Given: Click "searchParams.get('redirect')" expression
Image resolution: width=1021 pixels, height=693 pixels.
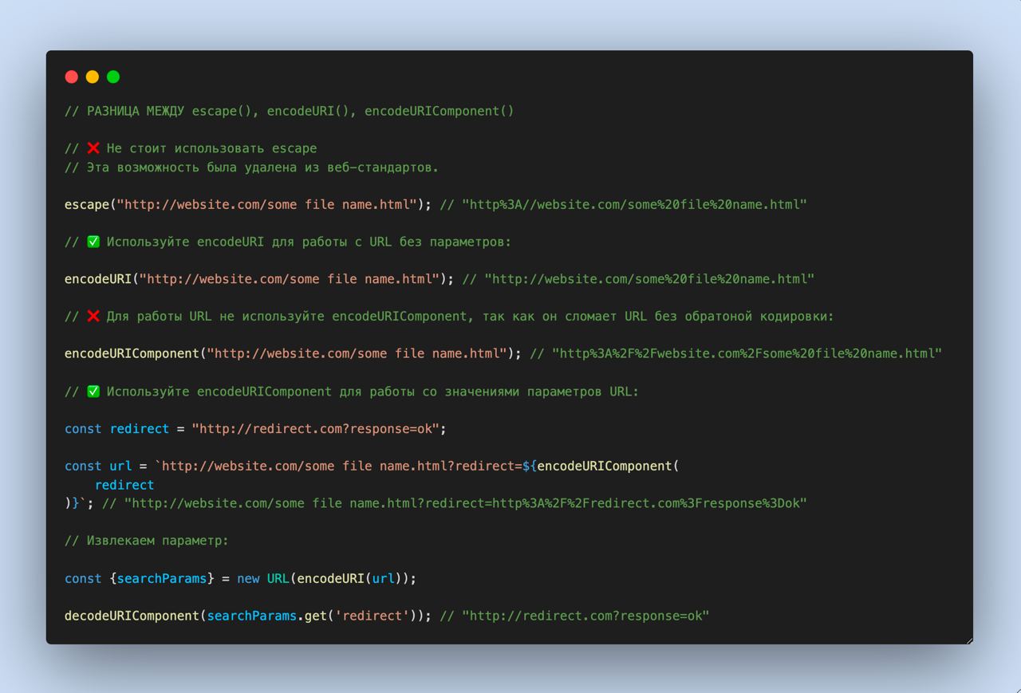Looking at the screenshot, I should click(312, 616).
